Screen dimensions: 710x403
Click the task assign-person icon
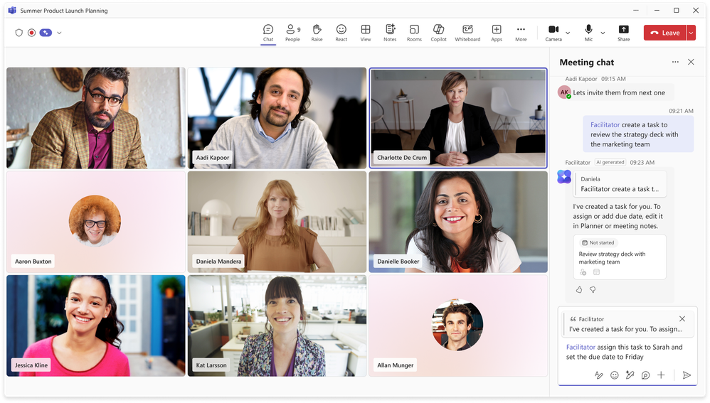coord(583,272)
